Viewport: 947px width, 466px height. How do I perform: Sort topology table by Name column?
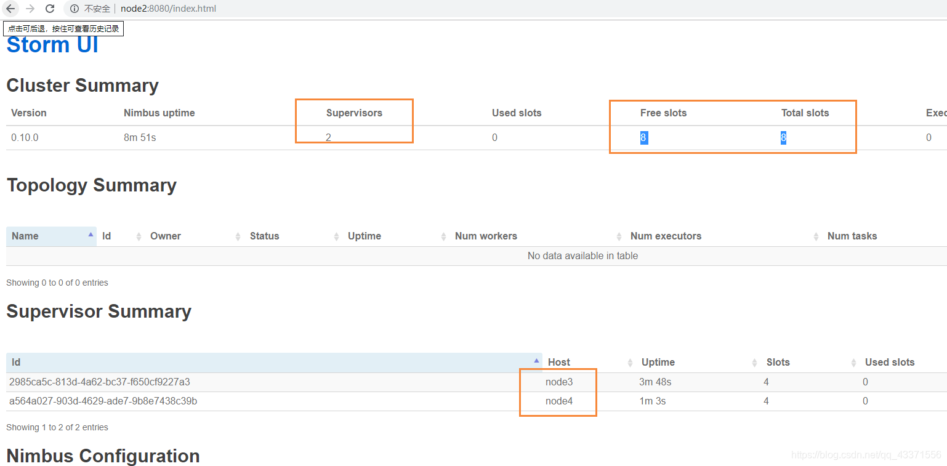[51, 236]
